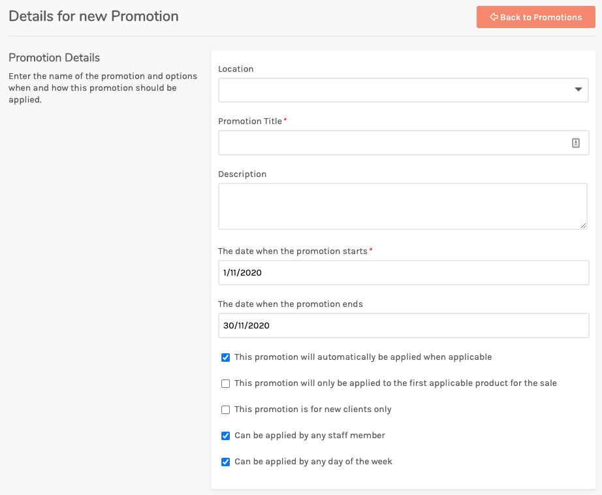Uncheck automatic promotion application checkbox
602x495 pixels.
[225, 357]
